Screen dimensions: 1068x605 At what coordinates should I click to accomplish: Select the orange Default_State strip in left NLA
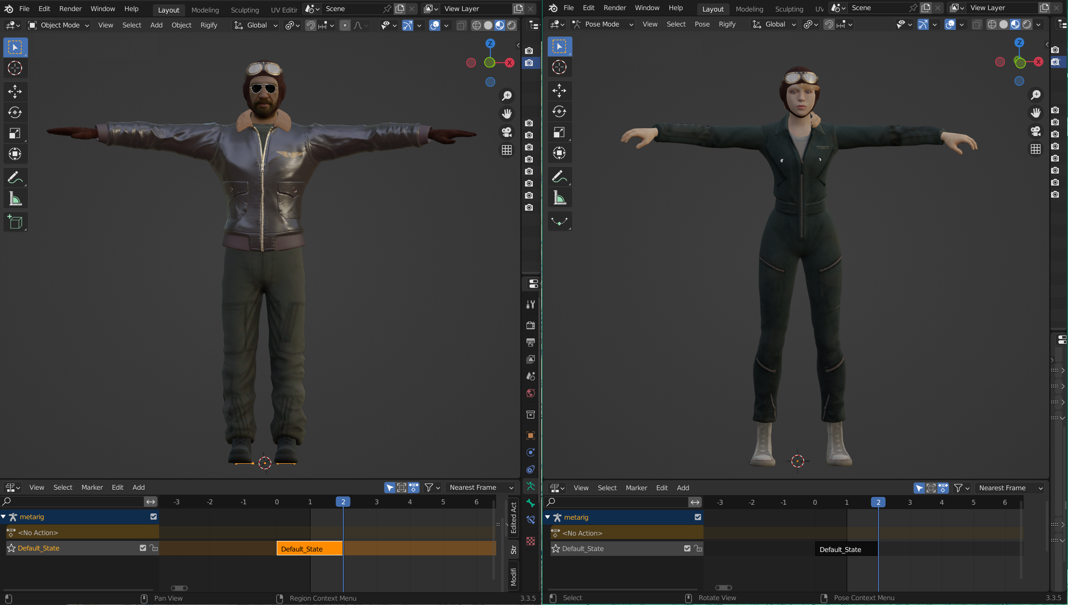[x=310, y=549]
